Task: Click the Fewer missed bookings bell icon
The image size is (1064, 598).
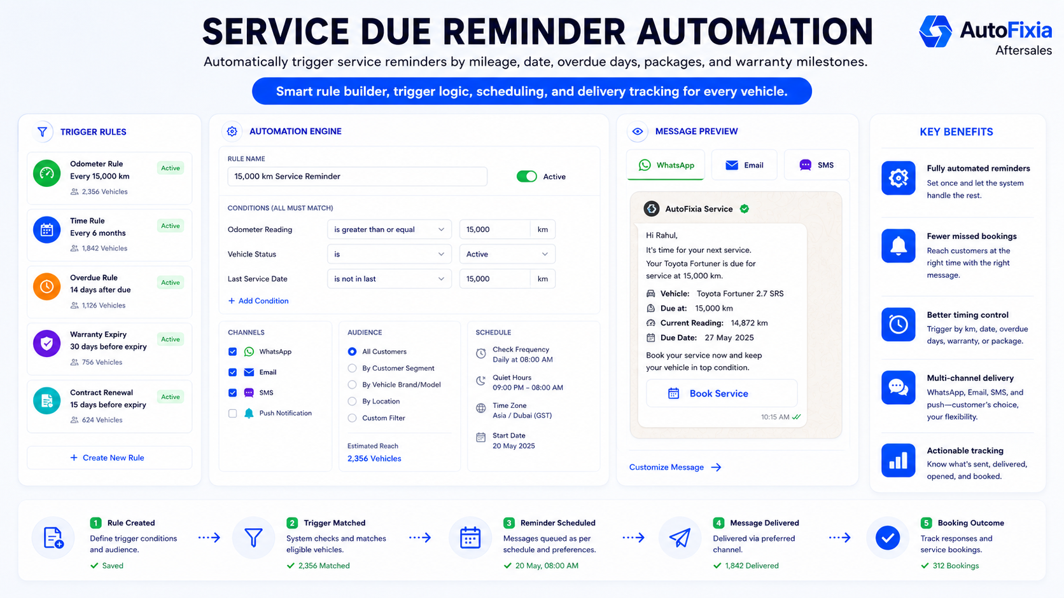Action: 898,246
